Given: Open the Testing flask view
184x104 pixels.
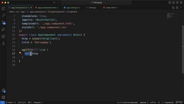Looking at the screenshot, I should pyautogui.click(x=3, y=43).
